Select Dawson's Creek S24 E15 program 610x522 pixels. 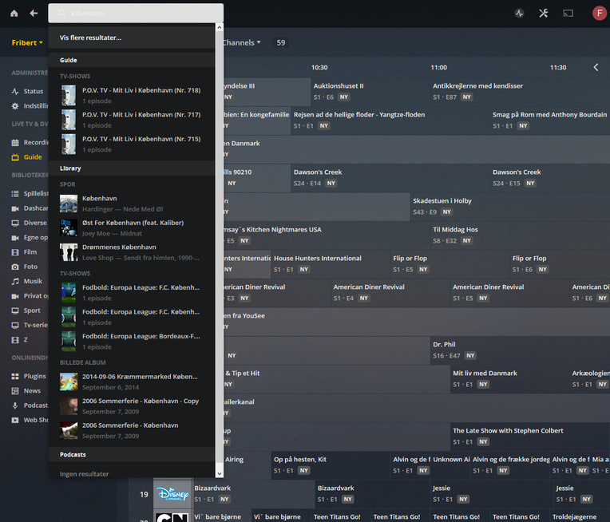(x=550, y=178)
